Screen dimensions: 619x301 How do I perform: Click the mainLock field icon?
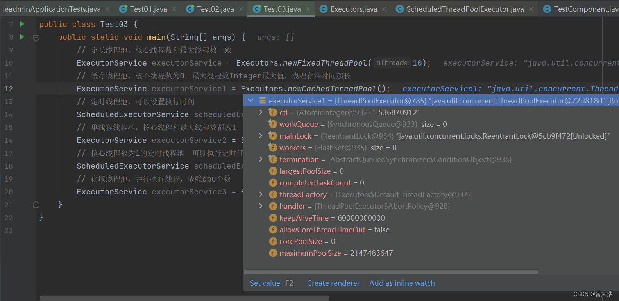273,136
